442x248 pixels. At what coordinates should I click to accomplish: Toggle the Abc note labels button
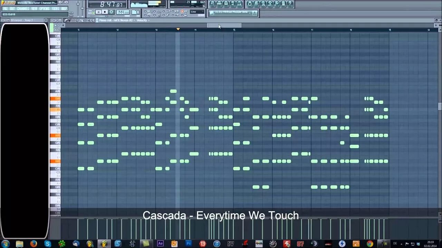tap(57, 30)
